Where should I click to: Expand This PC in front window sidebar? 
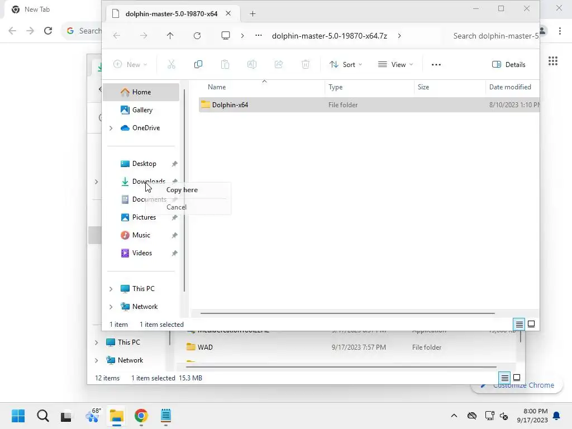coord(111,289)
